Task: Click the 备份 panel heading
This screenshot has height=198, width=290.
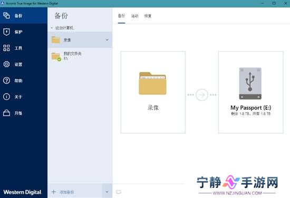Action: (x=61, y=16)
